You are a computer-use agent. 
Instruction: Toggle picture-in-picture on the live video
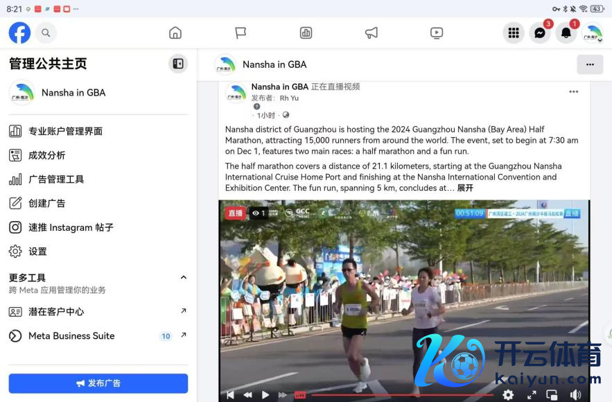(x=552, y=394)
